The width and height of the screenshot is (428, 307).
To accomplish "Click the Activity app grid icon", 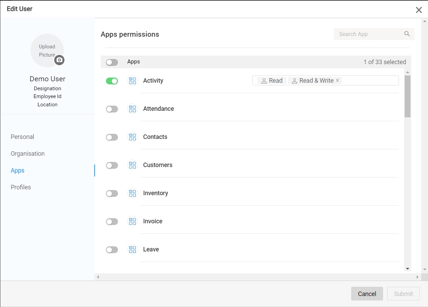I will click(x=132, y=81).
